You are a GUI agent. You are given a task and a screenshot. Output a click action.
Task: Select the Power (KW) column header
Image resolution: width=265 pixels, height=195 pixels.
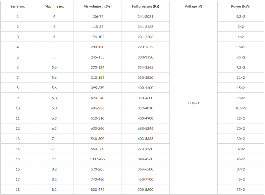click(x=241, y=6)
